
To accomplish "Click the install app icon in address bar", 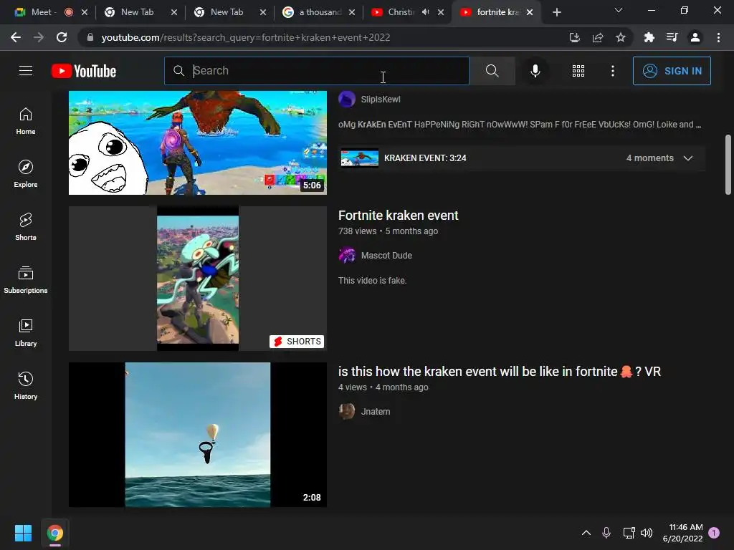I will tap(574, 37).
